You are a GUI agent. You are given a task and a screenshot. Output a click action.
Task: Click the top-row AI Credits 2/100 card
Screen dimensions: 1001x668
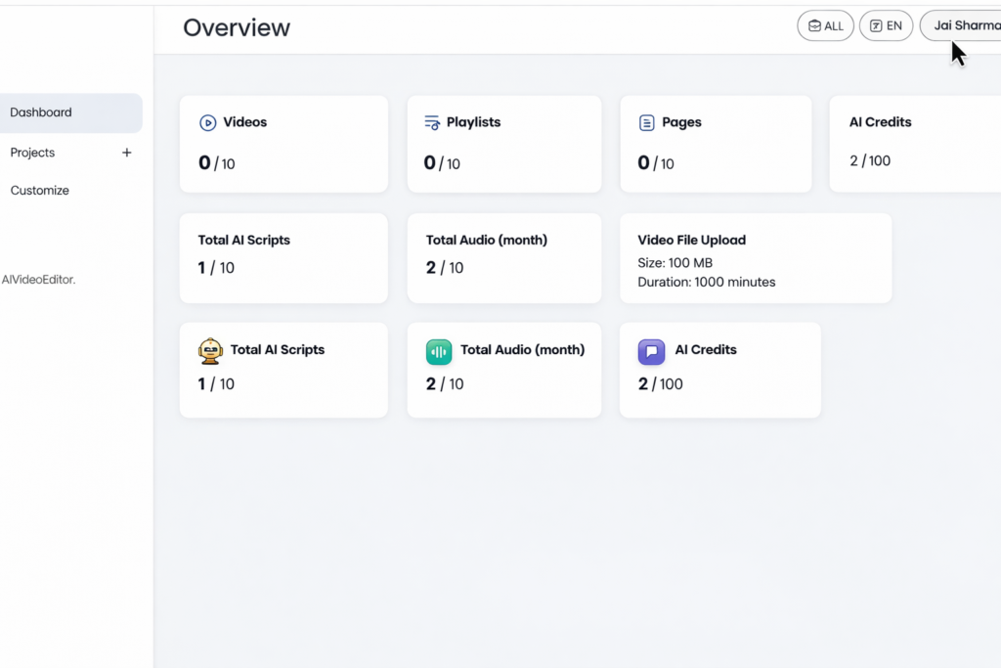[914, 144]
